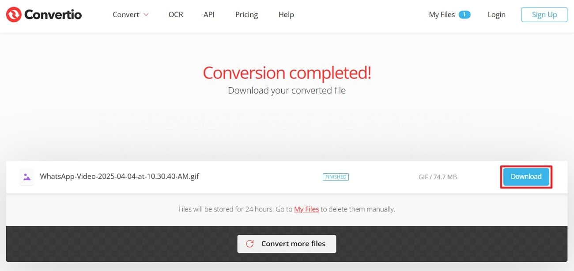
Task: Open My Files in header
Action: click(x=442, y=15)
